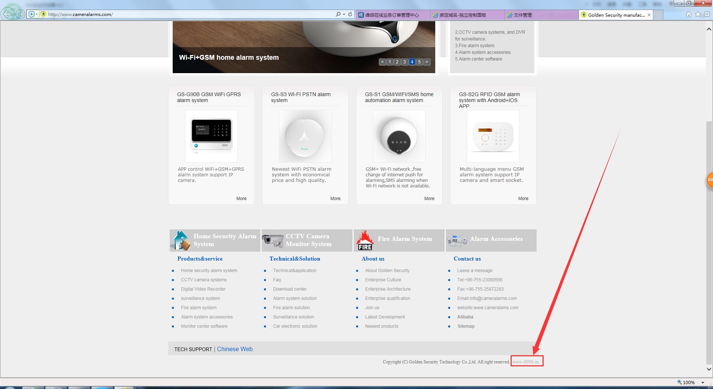Go to next slide arrow in slideshow
The width and height of the screenshot is (713, 389).
coord(427,62)
